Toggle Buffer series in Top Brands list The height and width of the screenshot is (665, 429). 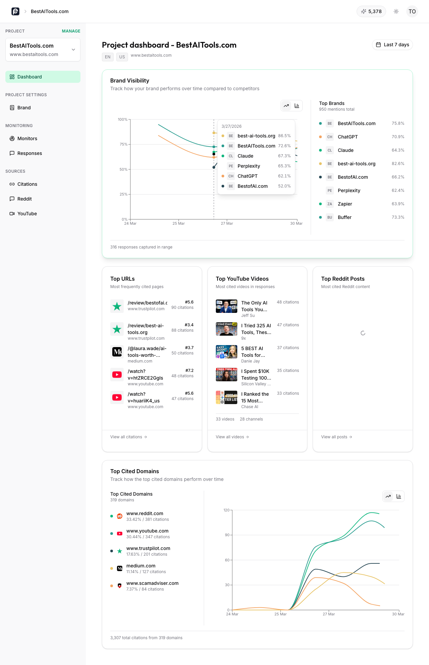point(362,217)
